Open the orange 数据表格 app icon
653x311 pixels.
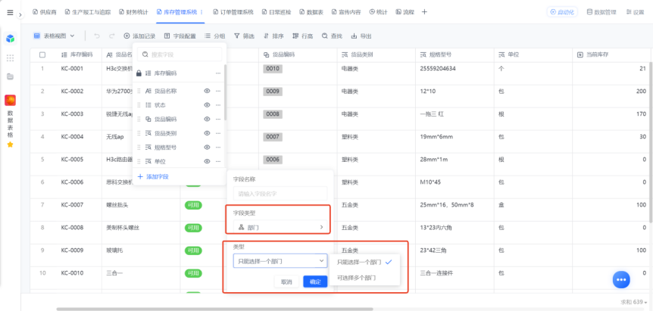pyautogui.click(x=11, y=100)
